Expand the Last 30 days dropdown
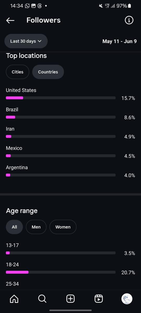Image resolution: width=141 pixels, height=313 pixels. [x=26, y=41]
